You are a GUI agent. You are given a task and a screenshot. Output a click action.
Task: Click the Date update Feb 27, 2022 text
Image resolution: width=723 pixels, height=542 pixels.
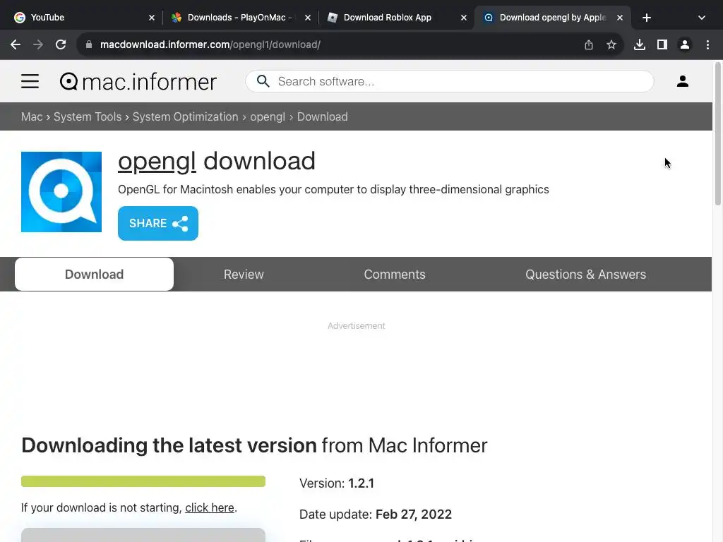(376, 514)
